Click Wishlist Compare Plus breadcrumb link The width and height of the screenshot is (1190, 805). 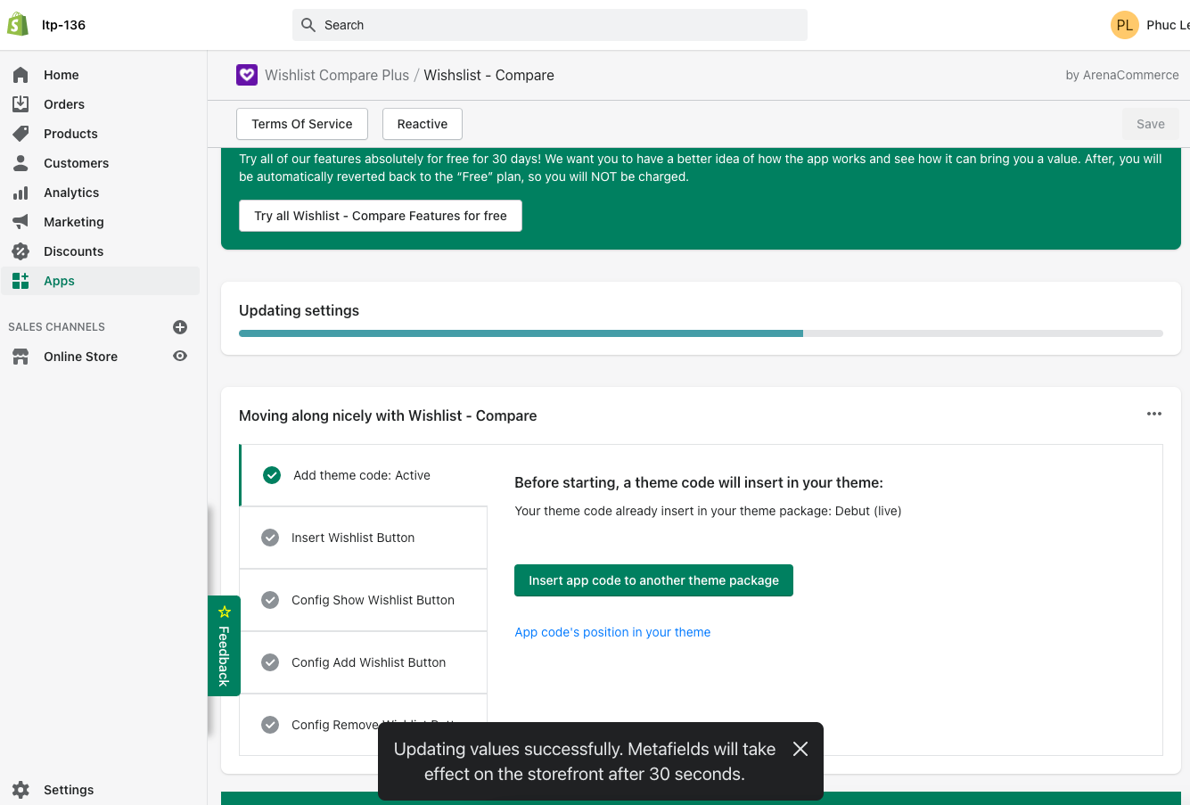(x=337, y=75)
